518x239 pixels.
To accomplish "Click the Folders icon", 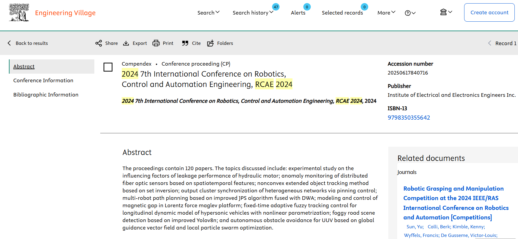I will 210,43.
